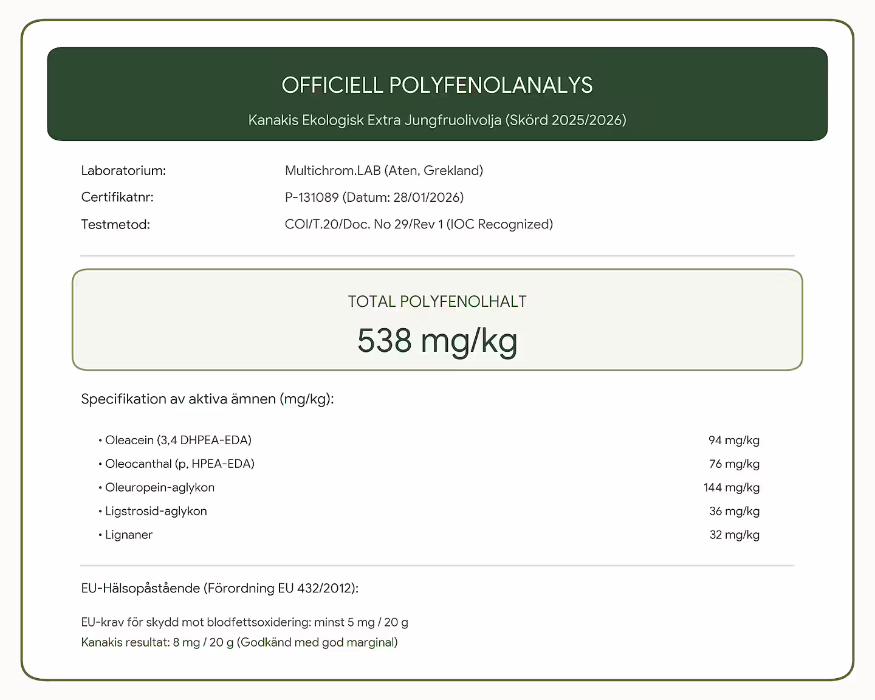
Task: Select the subtitle 'Kanakis Ekologisk Extra Jungfruolivolja (Skörd 2025/2026)'
Action: point(437,120)
